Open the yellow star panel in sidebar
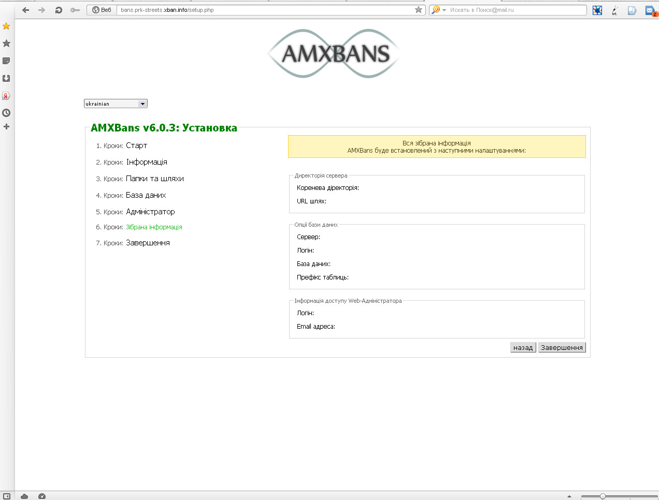Viewport: 659px width, 500px height. (x=6, y=26)
